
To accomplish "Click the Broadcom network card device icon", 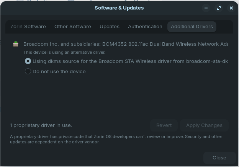I will pos(16,44).
